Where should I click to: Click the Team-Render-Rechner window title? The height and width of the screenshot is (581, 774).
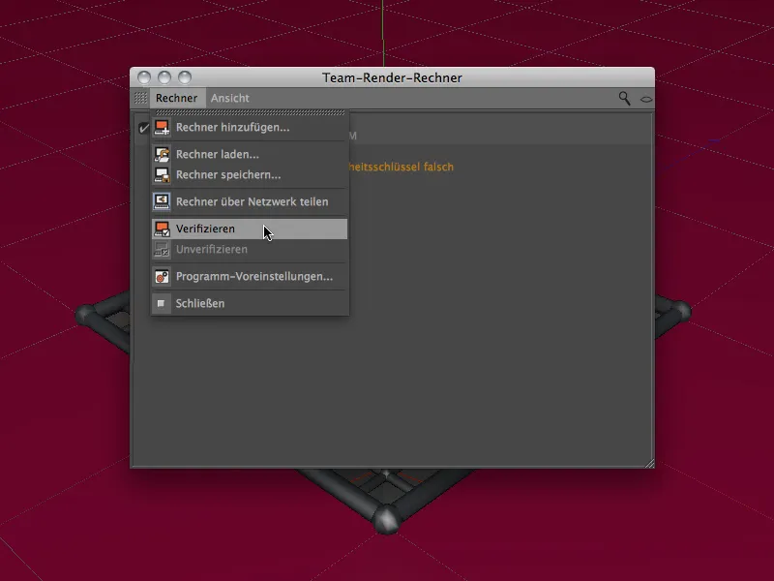[x=393, y=77]
